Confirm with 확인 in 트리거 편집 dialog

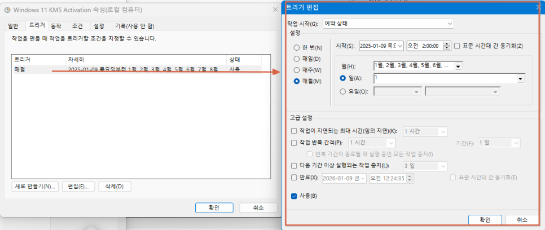coord(485,220)
